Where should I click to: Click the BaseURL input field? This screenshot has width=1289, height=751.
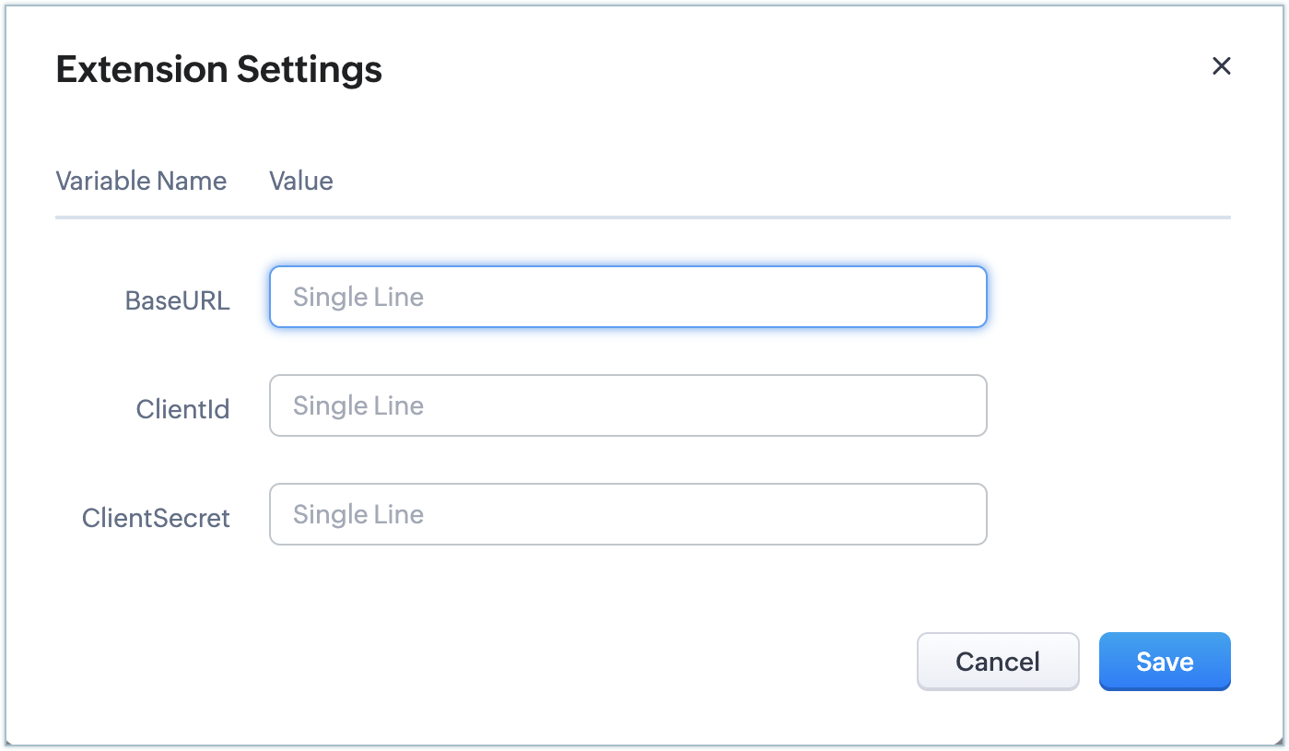[x=627, y=297]
